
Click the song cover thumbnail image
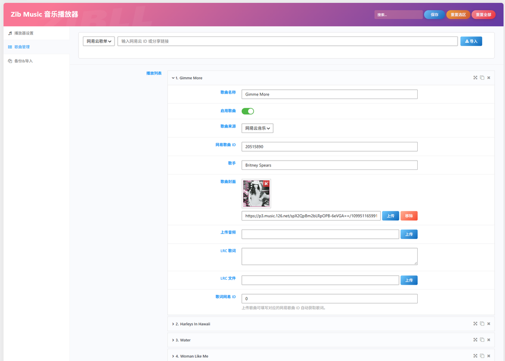point(256,194)
